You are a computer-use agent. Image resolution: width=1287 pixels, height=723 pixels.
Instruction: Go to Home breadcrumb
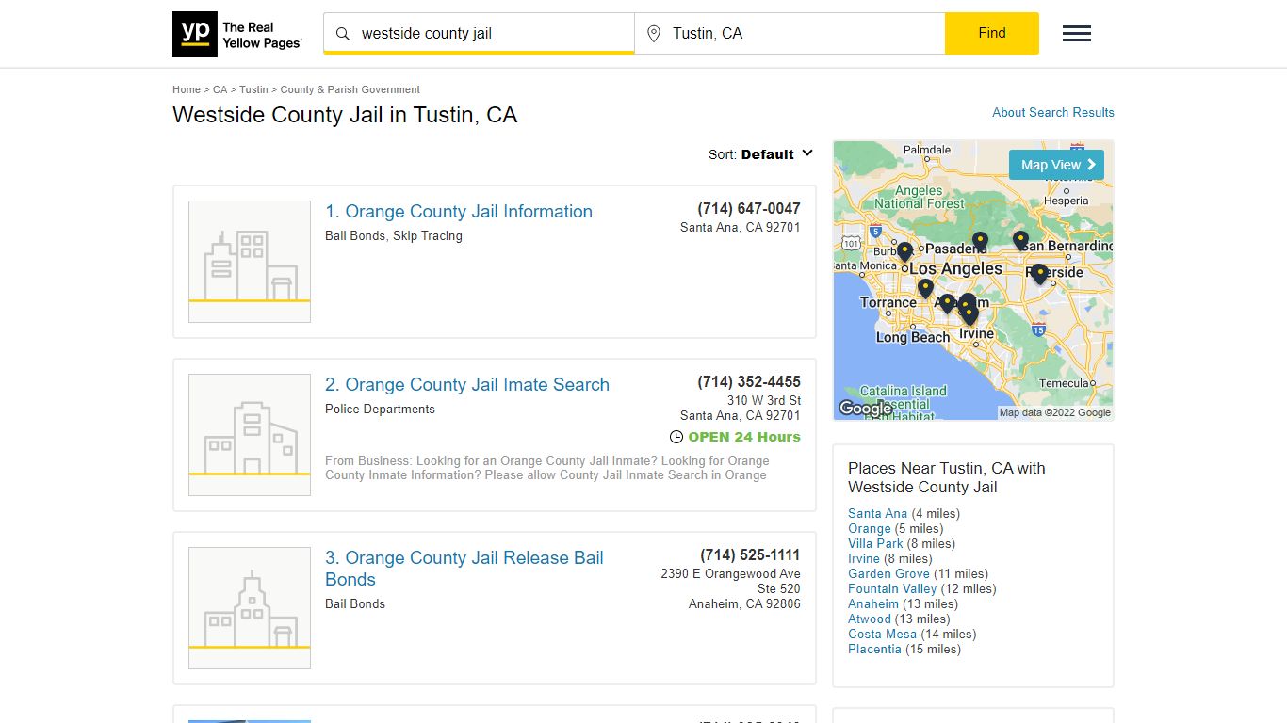187,89
